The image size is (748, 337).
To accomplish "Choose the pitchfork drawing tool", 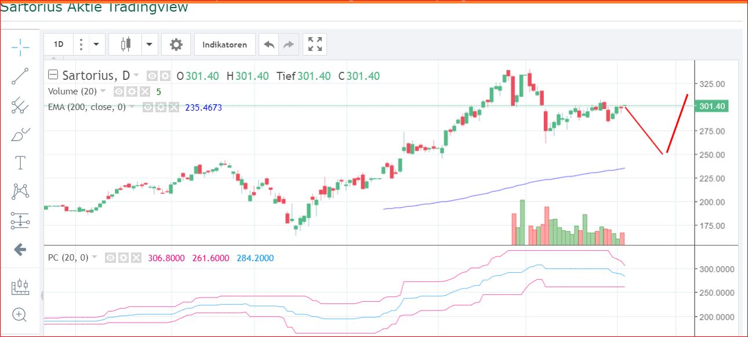I will [20, 105].
